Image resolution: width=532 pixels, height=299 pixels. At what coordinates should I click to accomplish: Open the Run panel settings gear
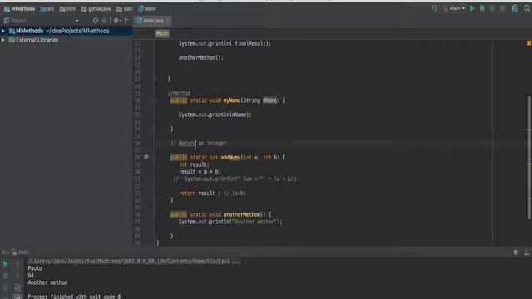pyautogui.click(x=516, y=252)
